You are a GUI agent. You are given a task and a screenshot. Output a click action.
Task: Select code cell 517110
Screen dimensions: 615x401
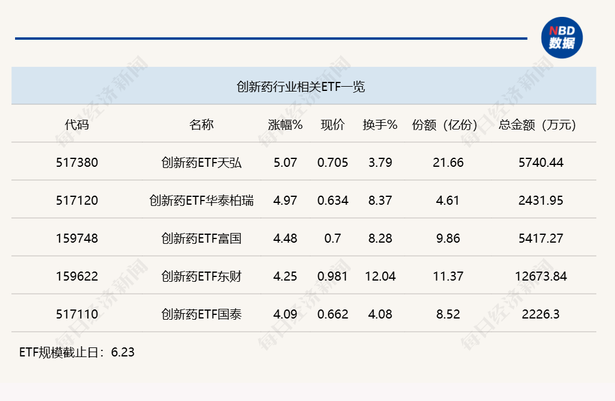pos(77,314)
